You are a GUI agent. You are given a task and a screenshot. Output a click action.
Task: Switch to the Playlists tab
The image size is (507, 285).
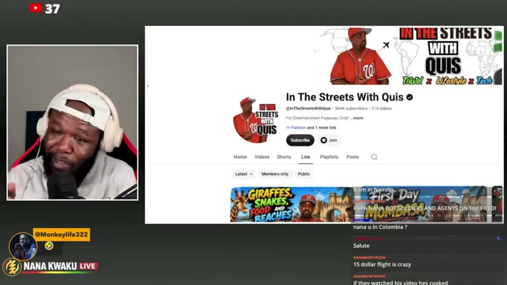[x=329, y=156]
